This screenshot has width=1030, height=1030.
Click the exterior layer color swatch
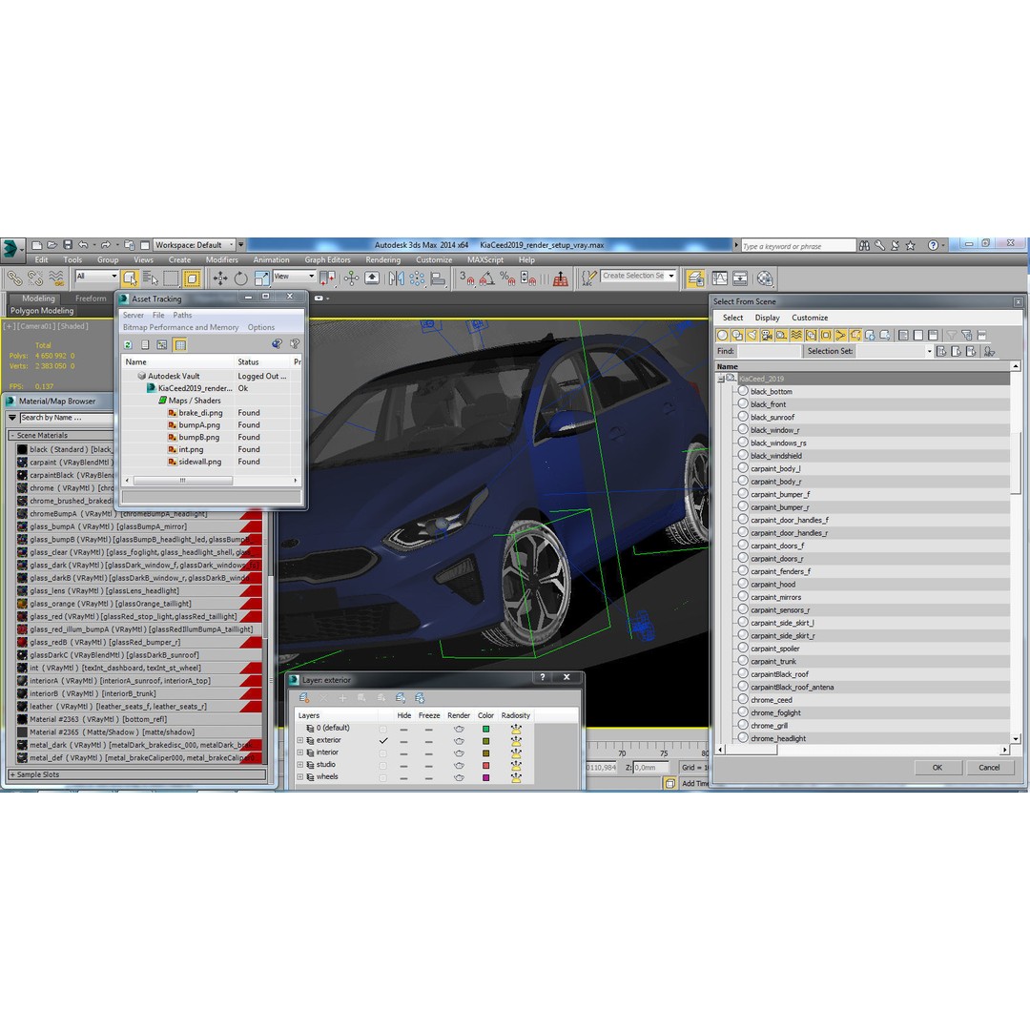(x=486, y=740)
